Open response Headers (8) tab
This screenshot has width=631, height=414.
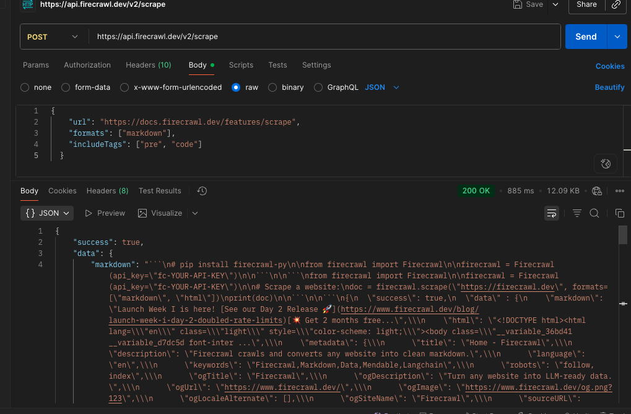(108, 191)
